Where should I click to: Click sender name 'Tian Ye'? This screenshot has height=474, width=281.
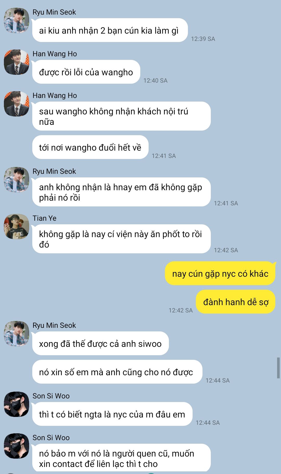tap(44, 218)
